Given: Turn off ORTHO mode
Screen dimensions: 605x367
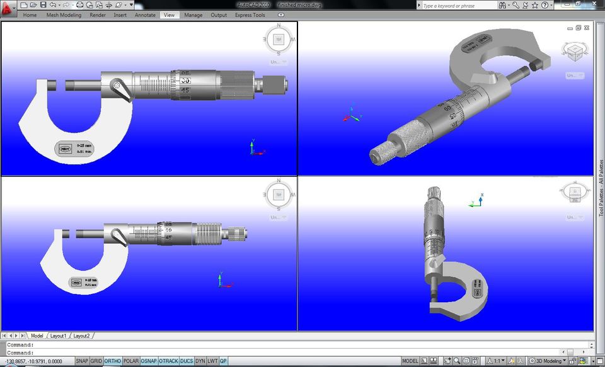Looking at the screenshot, I should pos(112,361).
